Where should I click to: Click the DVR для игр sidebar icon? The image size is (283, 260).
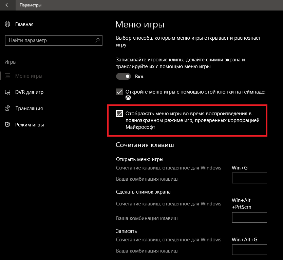(x=7, y=92)
